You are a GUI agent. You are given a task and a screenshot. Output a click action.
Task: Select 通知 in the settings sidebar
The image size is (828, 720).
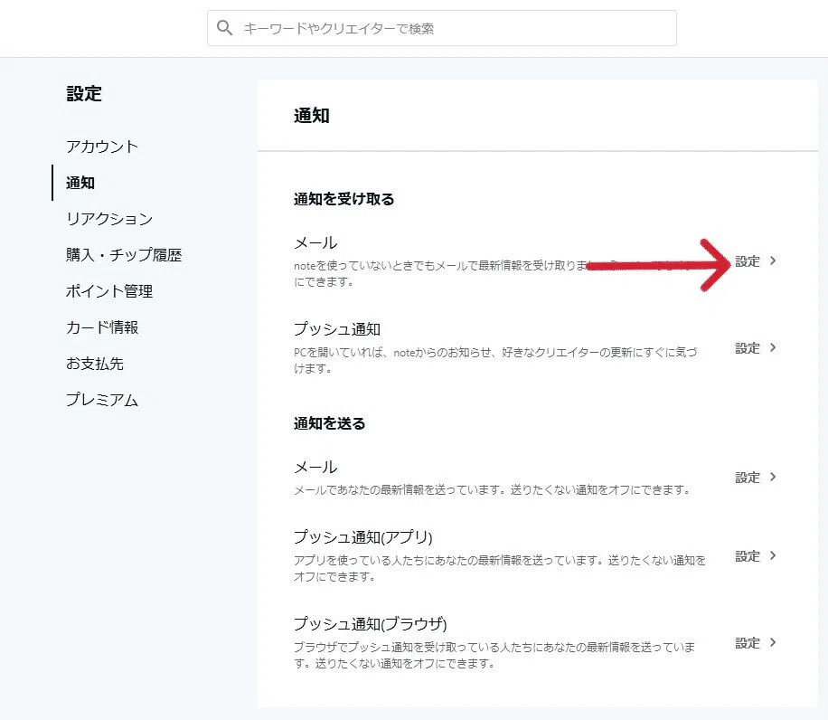(80, 183)
